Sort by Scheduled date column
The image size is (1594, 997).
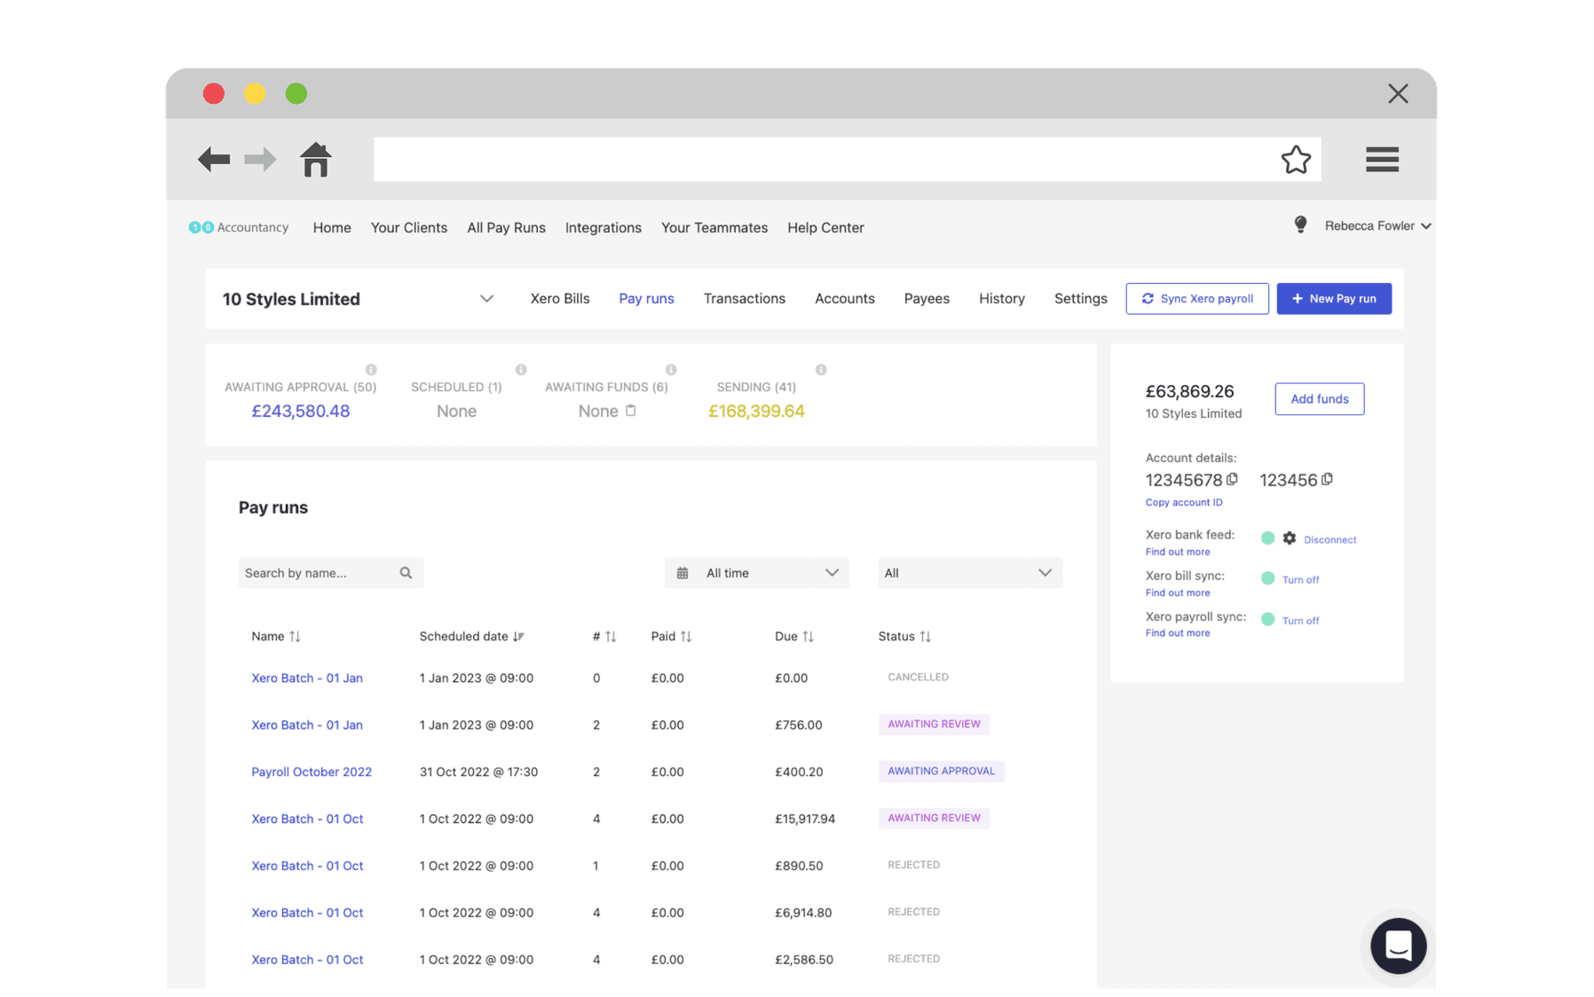[518, 637]
